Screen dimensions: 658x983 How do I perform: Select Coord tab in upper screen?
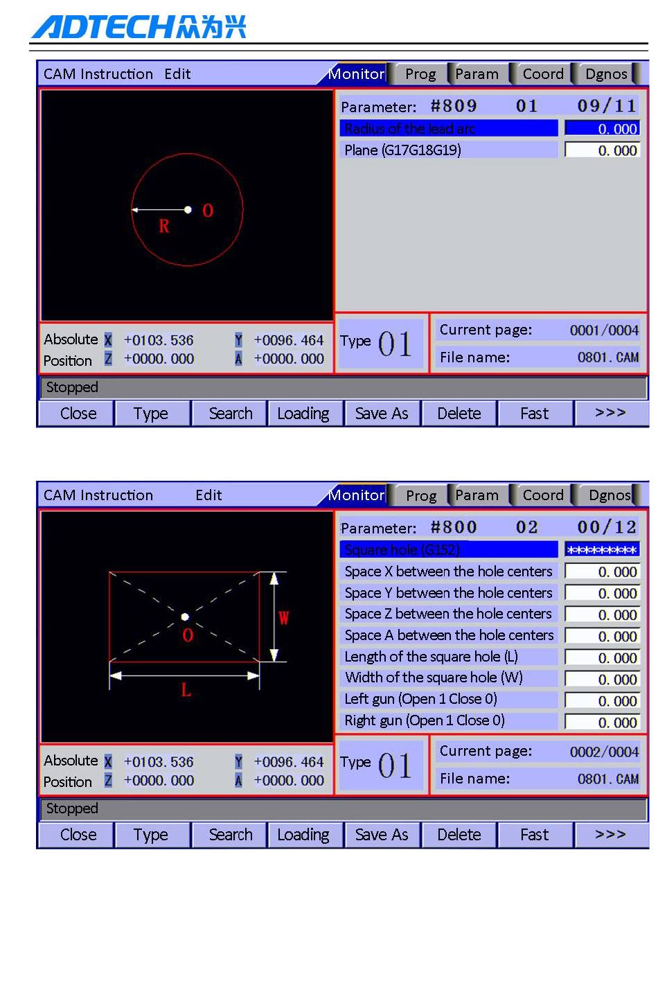[x=543, y=74]
